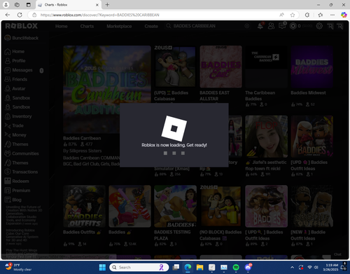Open Edge Settings and more menu
Image resolution: width=350 pixels, height=274 pixels.
coord(332,15)
